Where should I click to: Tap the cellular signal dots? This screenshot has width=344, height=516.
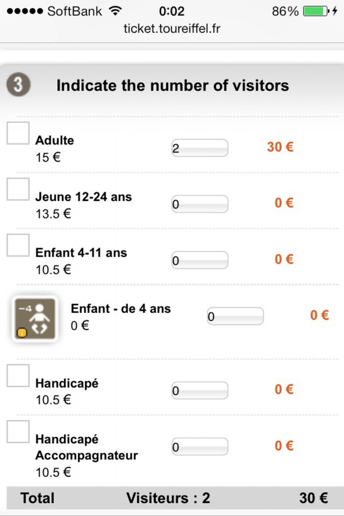point(25,11)
